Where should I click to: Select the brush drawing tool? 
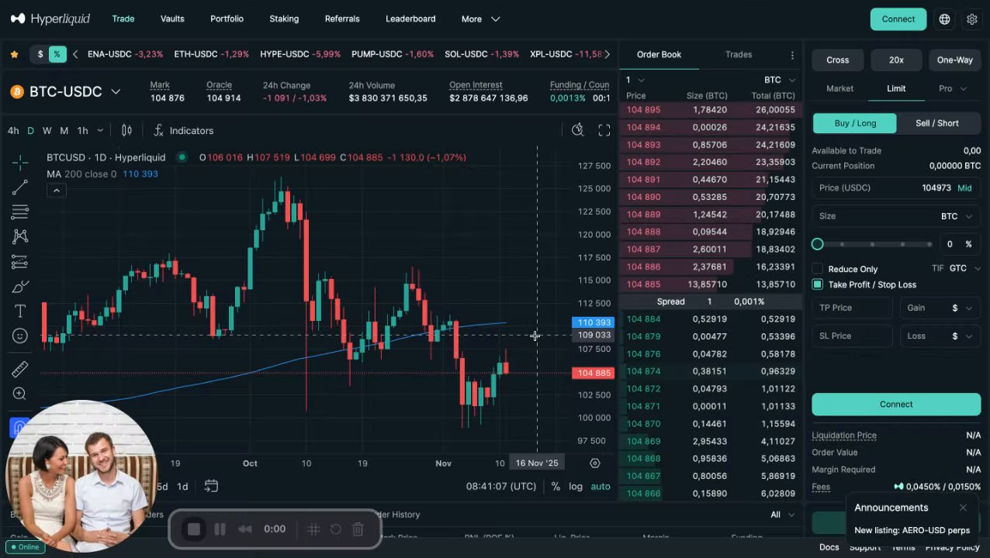click(x=20, y=287)
